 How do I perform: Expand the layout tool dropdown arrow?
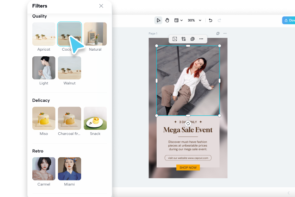point(181,20)
